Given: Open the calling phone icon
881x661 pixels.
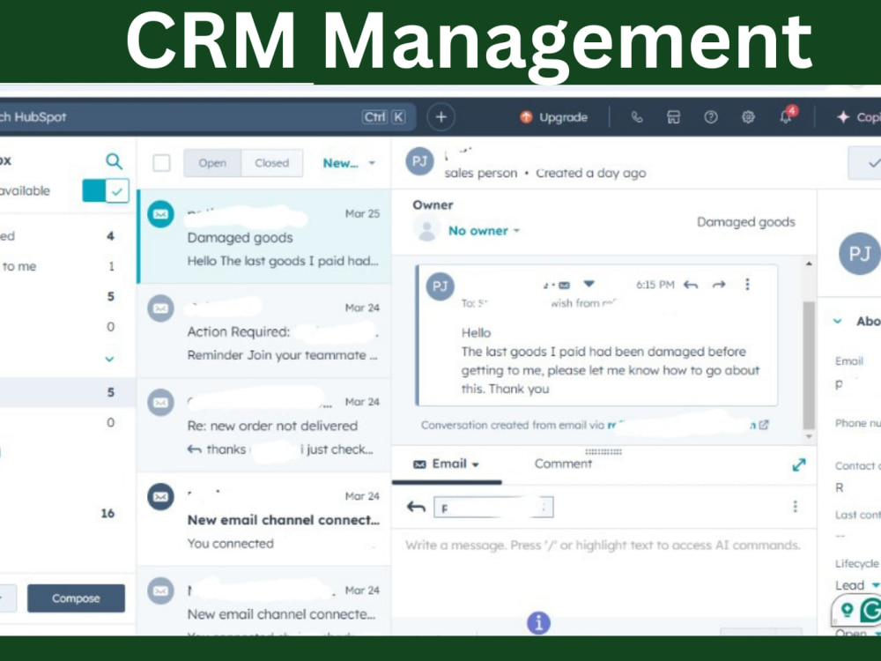Looking at the screenshot, I should click(637, 117).
